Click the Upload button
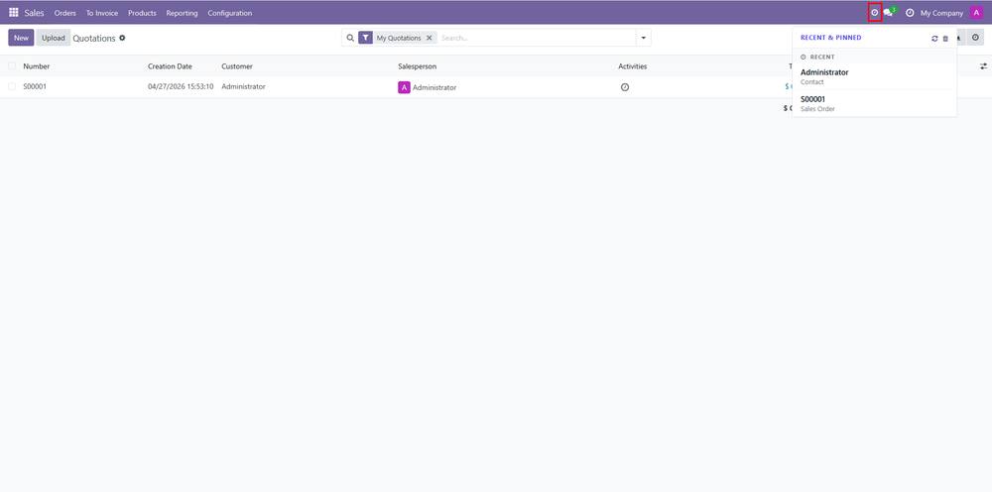The width and height of the screenshot is (992, 492). (x=54, y=38)
